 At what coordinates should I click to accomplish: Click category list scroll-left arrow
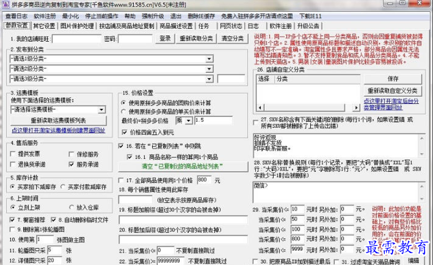(260, 107)
